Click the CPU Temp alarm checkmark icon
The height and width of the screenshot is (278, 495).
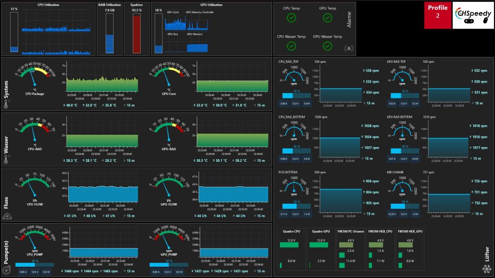[291, 18]
